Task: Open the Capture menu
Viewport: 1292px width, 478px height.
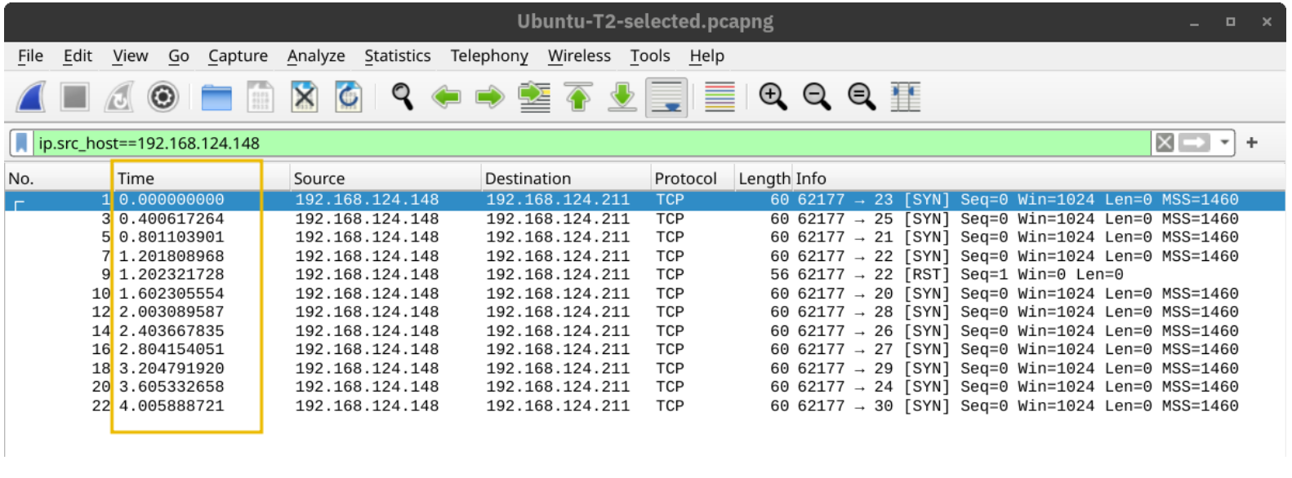Action: pyautogui.click(x=238, y=55)
